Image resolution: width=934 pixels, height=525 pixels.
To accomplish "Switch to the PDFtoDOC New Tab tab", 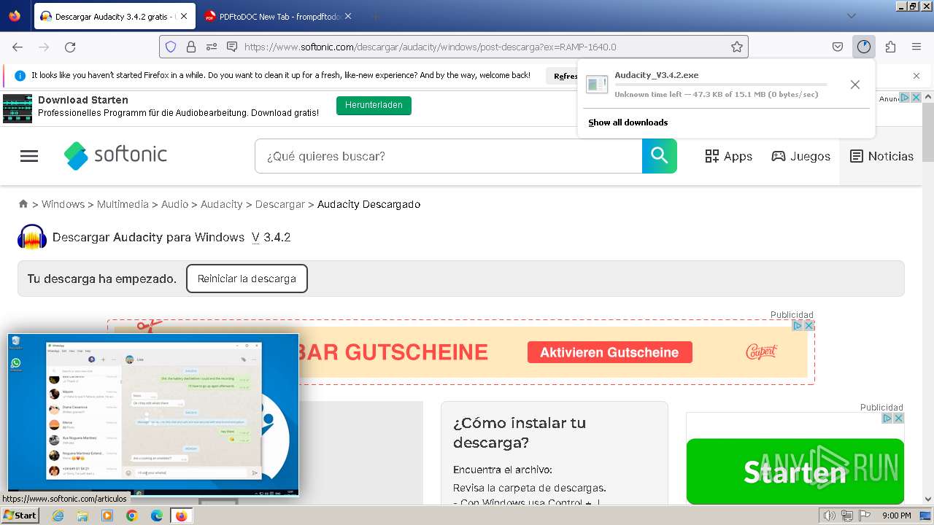I will [x=279, y=16].
